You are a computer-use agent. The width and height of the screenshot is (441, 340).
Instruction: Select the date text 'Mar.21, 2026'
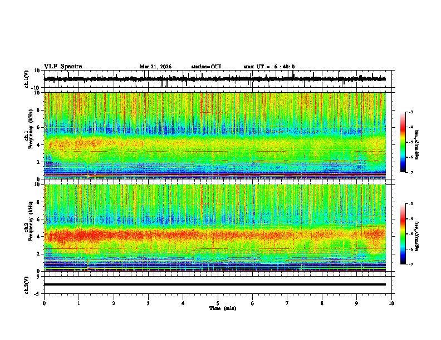tap(155, 67)
